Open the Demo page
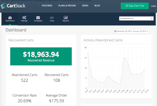Screen dimensions: 157x106 (x=85, y=6)
